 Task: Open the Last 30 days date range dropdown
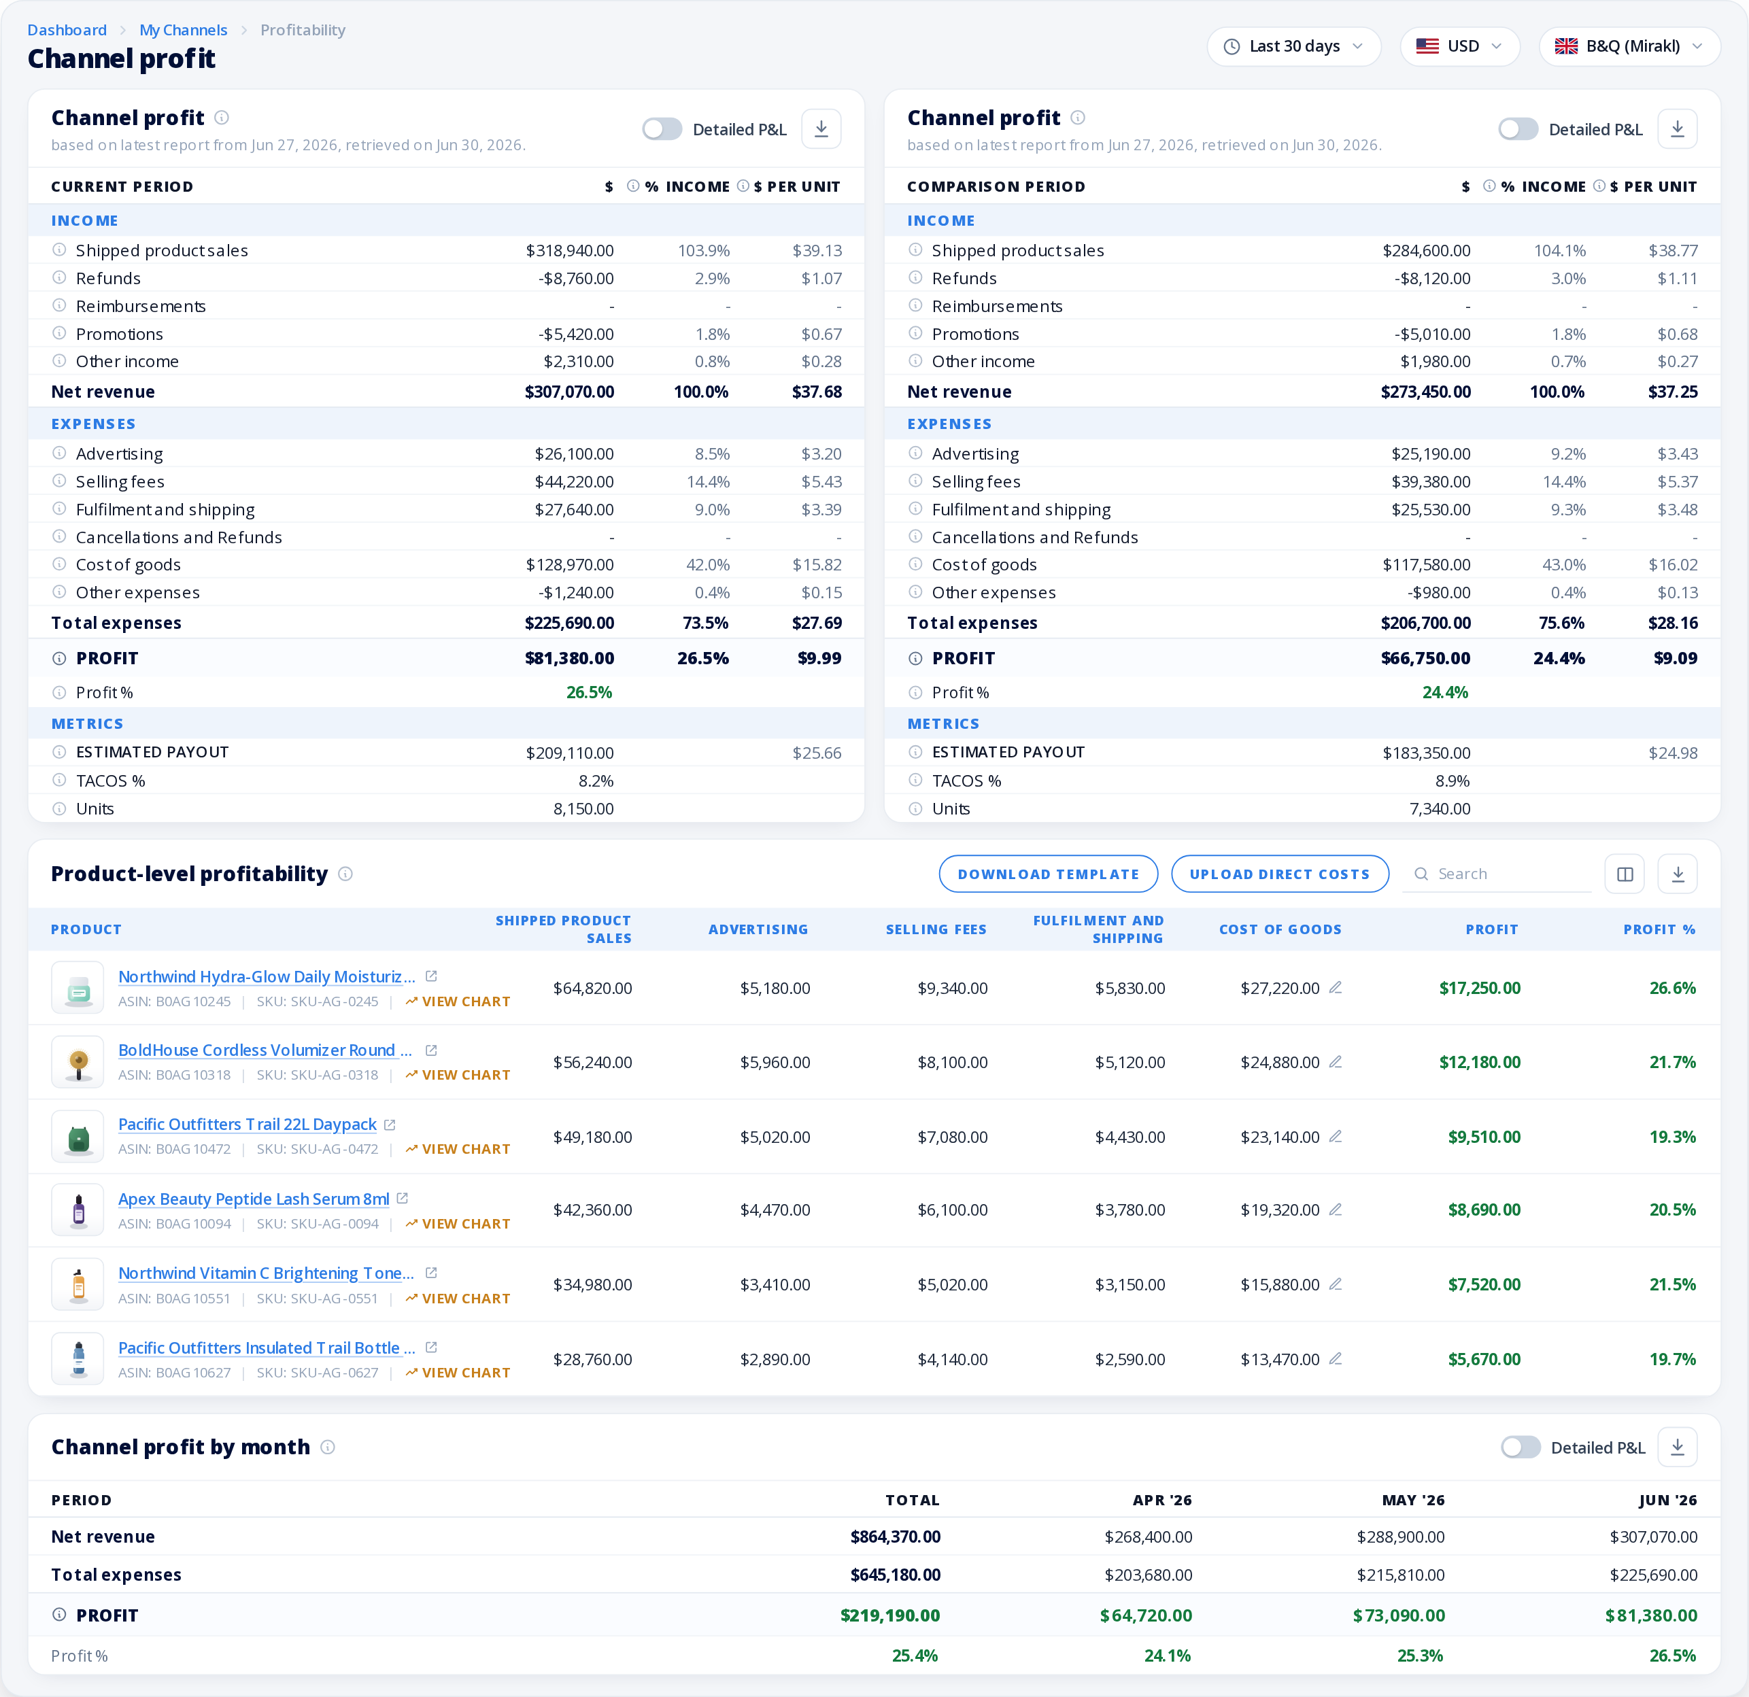[1294, 46]
